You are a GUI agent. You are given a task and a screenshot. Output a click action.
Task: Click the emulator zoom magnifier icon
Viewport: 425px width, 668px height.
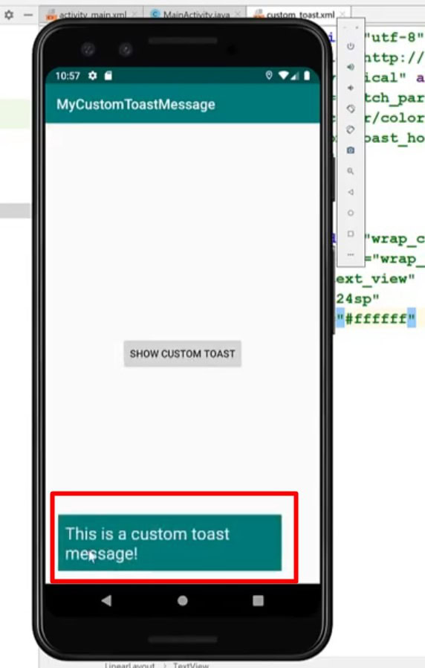point(351,171)
